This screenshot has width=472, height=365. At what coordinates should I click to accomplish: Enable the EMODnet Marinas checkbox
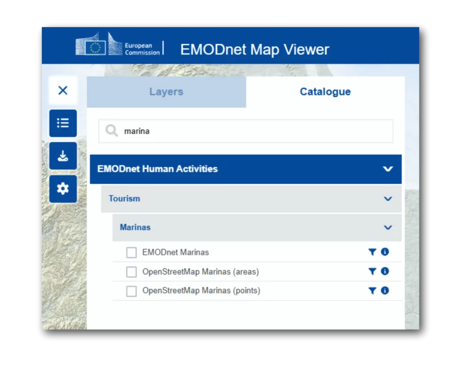click(131, 253)
